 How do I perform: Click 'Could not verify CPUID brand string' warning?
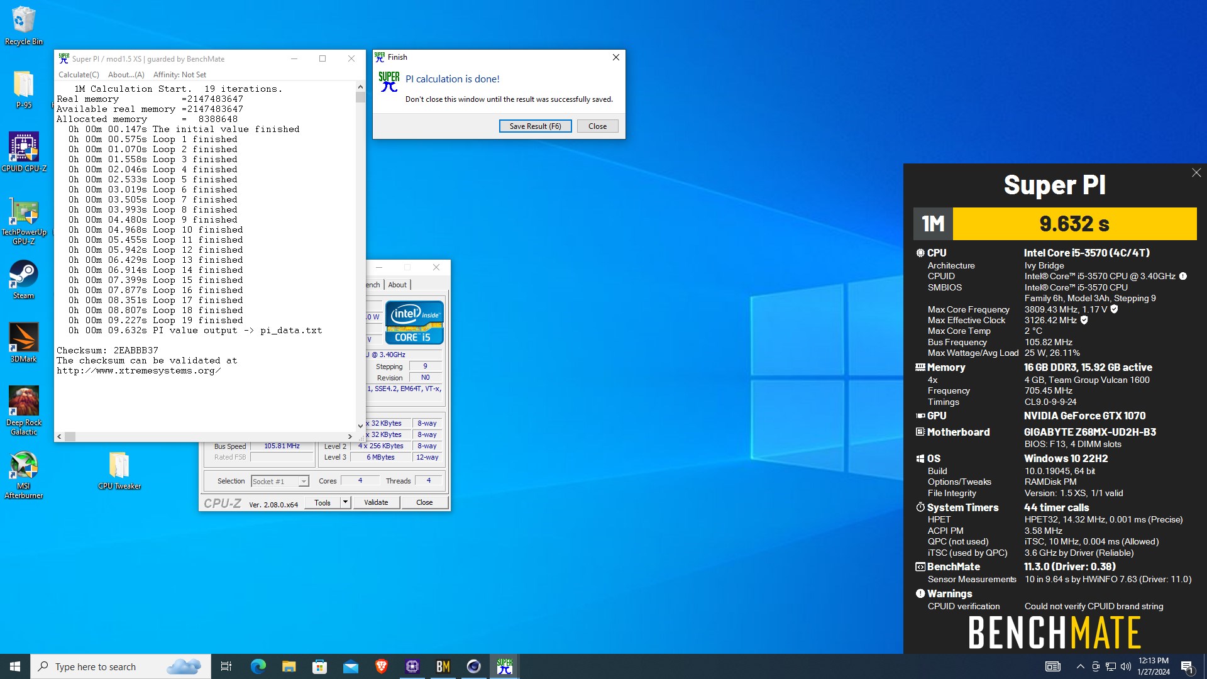coord(1094,607)
